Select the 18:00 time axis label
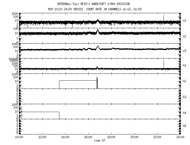Screen dimensions: 190x145 click(x=111, y=137)
